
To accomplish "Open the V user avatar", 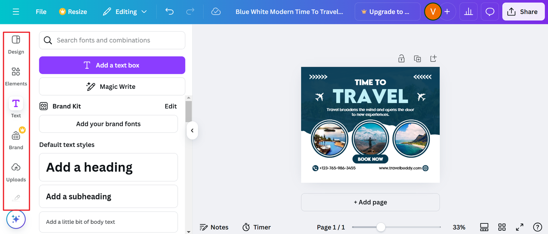I will pyautogui.click(x=433, y=12).
